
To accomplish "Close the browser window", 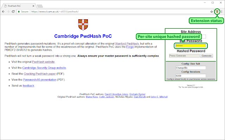I will (x=221, y=2).
